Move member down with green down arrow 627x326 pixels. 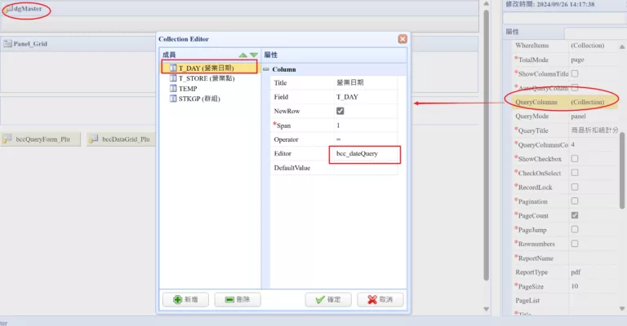[253, 55]
